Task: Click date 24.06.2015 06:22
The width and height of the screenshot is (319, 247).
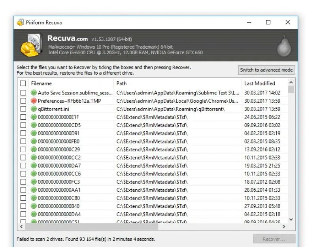Action: pyautogui.click(x=262, y=117)
